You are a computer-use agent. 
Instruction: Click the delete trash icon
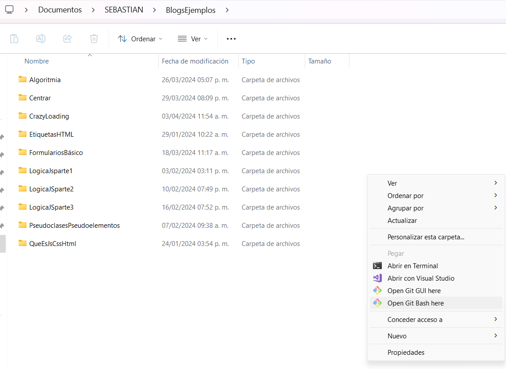94,39
